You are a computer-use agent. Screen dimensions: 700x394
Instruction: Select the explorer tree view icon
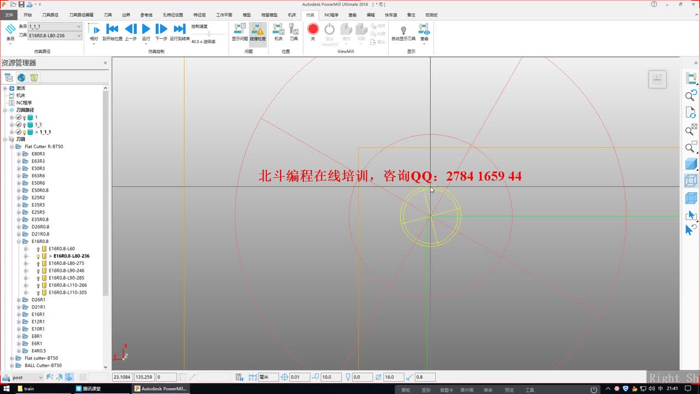9,78
